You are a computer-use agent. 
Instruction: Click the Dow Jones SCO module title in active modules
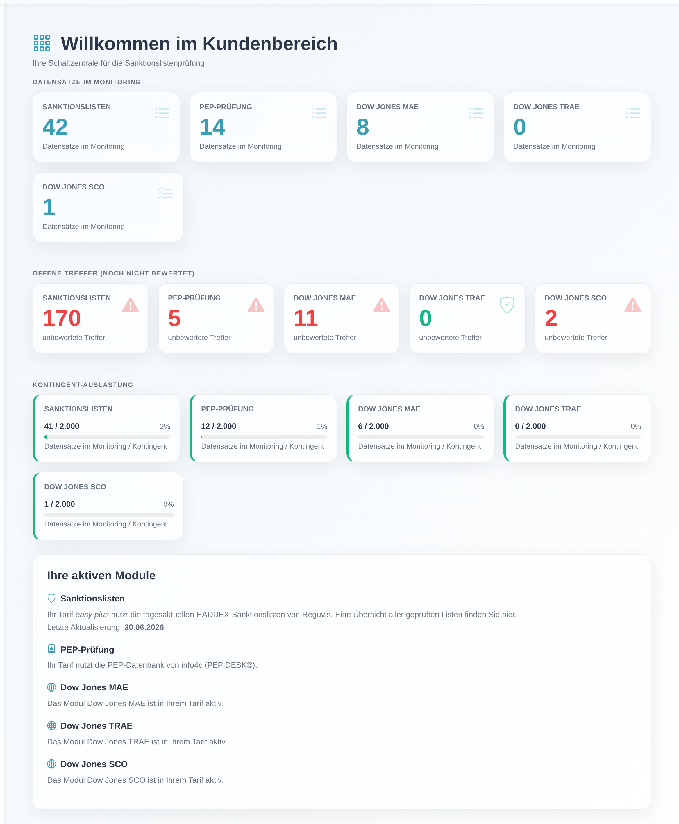coord(94,764)
